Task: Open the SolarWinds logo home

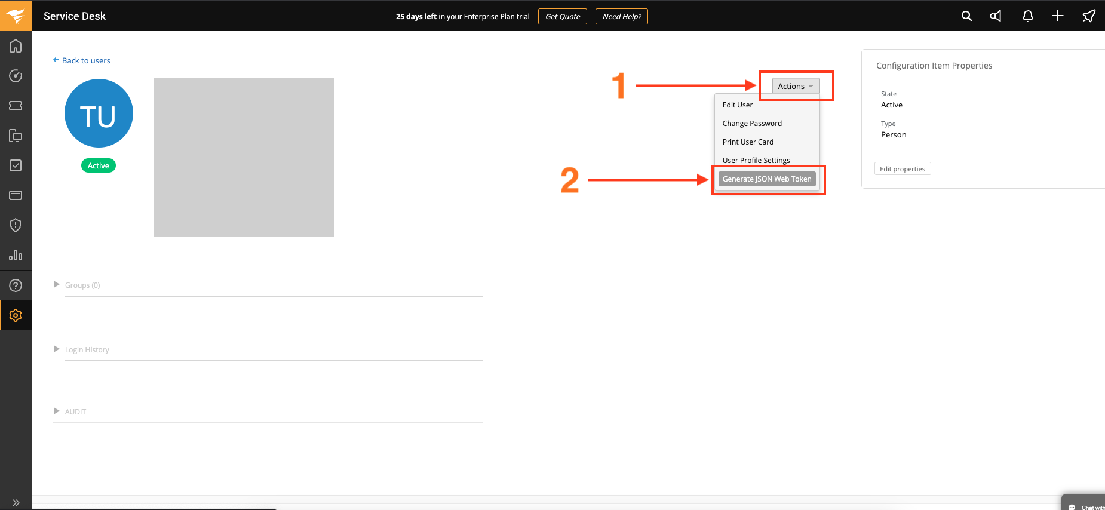Action: pos(16,16)
